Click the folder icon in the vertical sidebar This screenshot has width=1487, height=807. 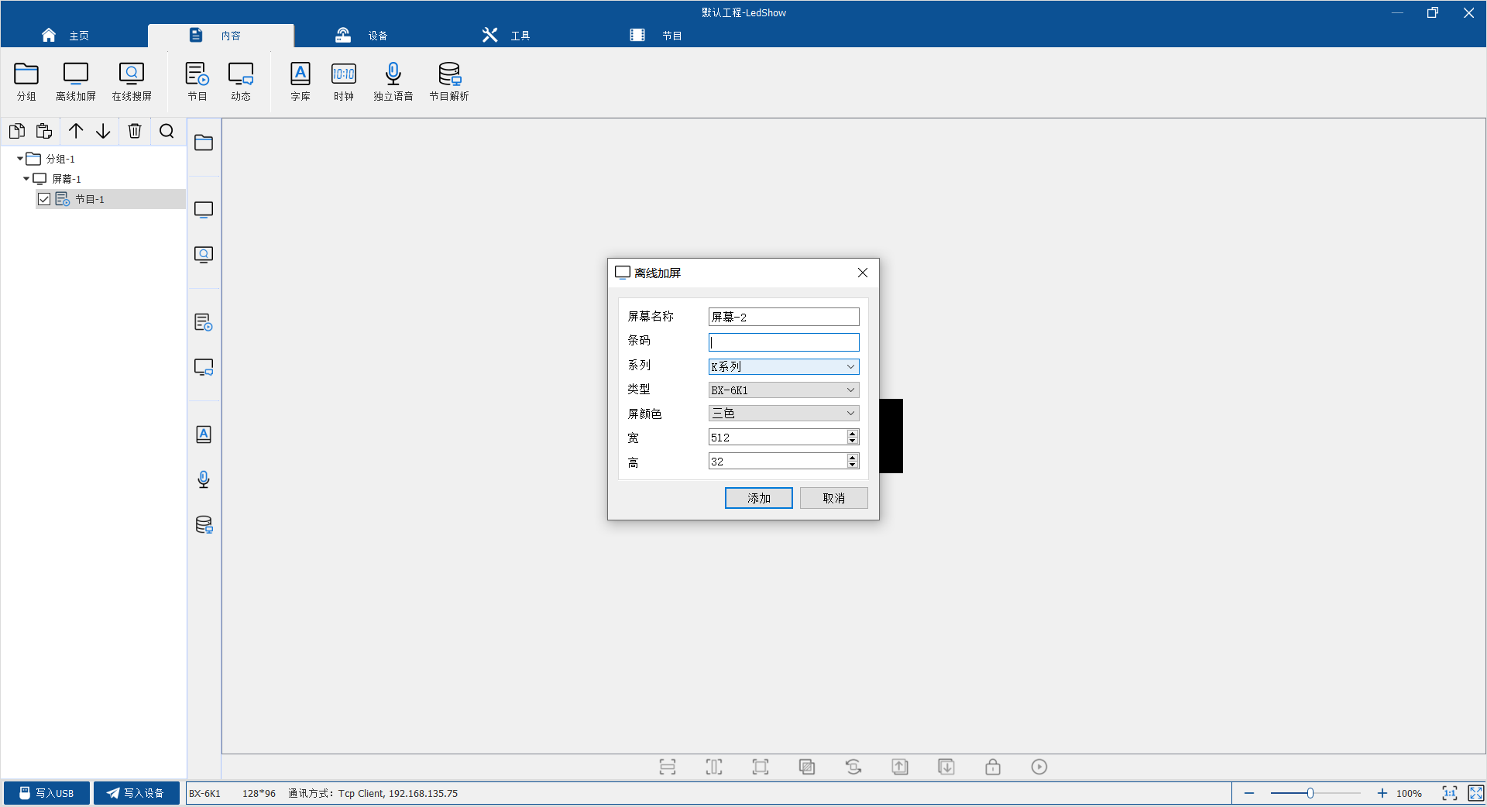(204, 143)
